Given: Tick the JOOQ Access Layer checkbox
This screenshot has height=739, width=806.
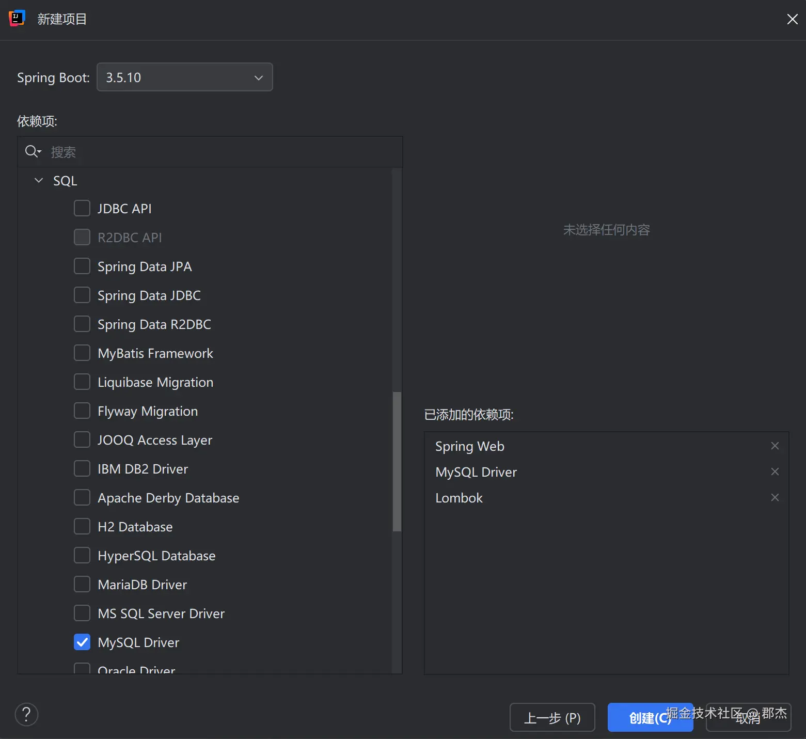Looking at the screenshot, I should (82, 439).
